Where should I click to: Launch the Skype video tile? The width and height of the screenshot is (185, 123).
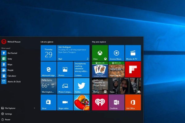[x=65, y=102]
